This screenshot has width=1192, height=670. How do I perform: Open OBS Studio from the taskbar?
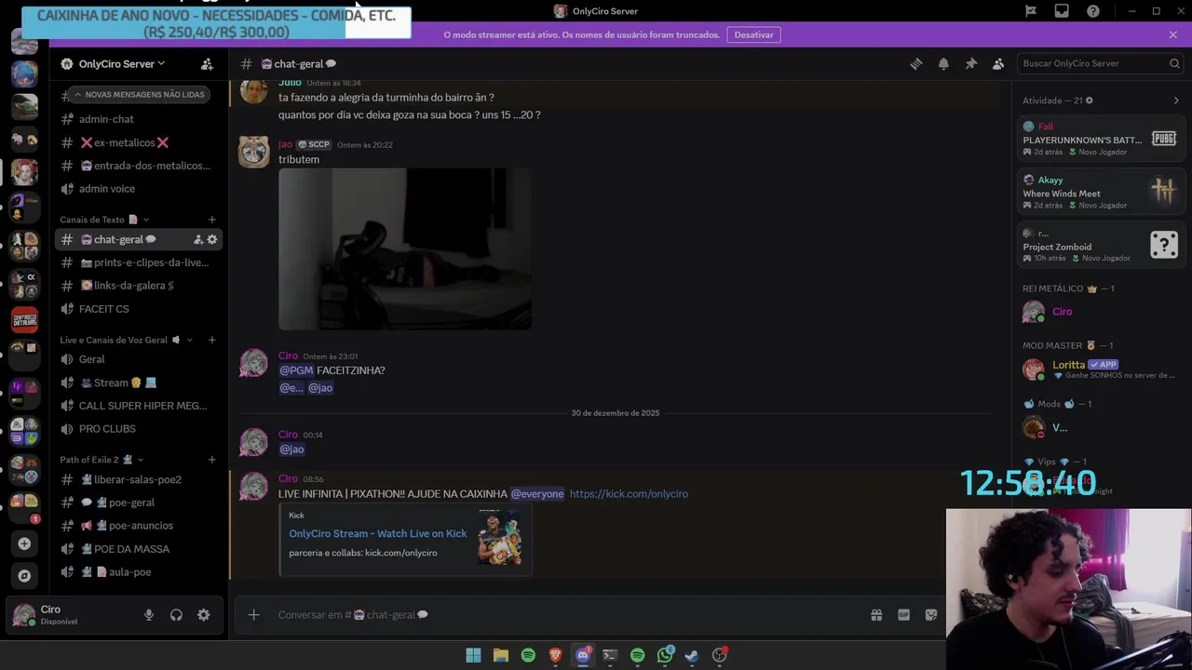click(719, 655)
